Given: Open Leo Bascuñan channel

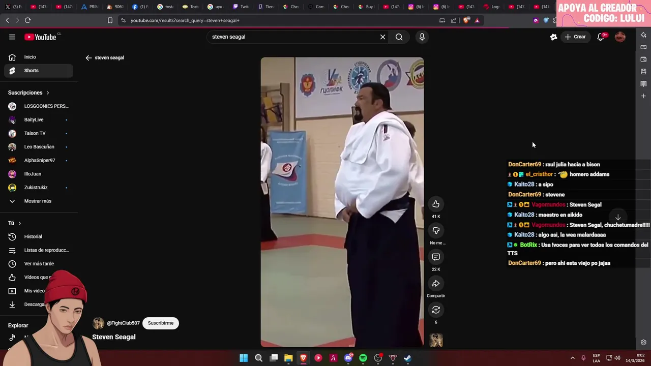Looking at the screenshot, I should (39, 147).
